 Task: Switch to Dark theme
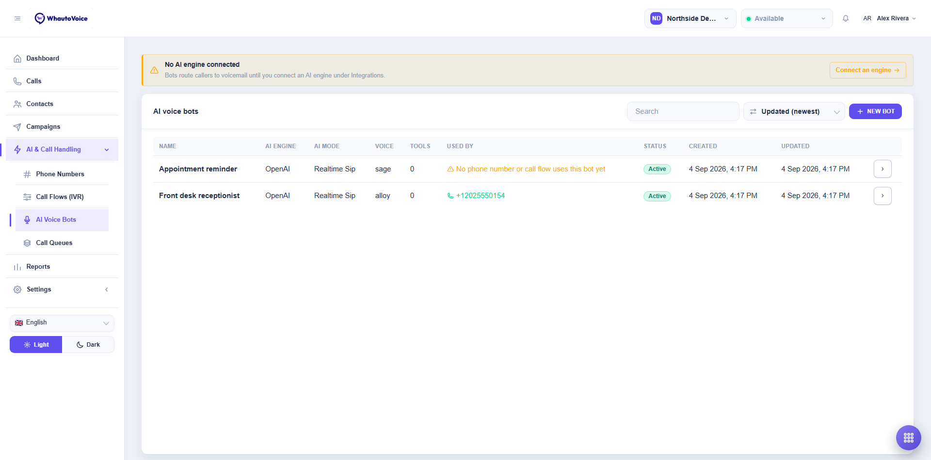pyautogui.click(x=88, y=345)
